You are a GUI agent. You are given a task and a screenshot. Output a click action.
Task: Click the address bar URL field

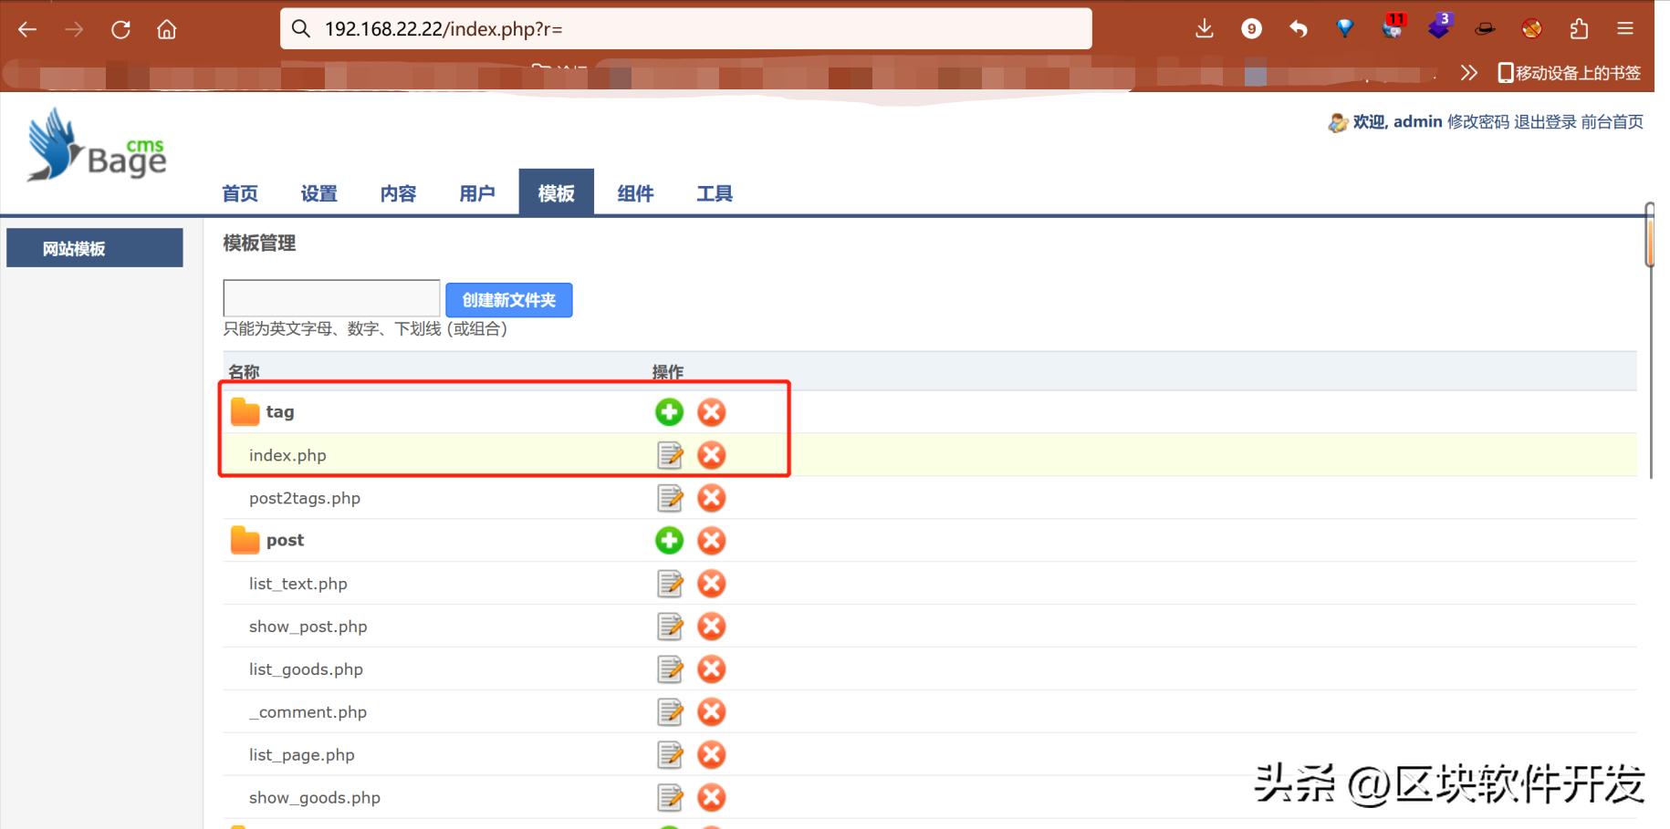686,29
